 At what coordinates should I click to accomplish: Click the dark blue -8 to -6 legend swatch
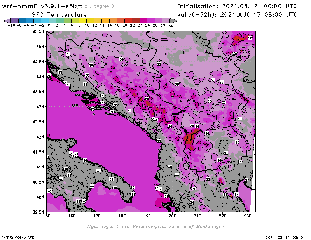click(22, 21)
